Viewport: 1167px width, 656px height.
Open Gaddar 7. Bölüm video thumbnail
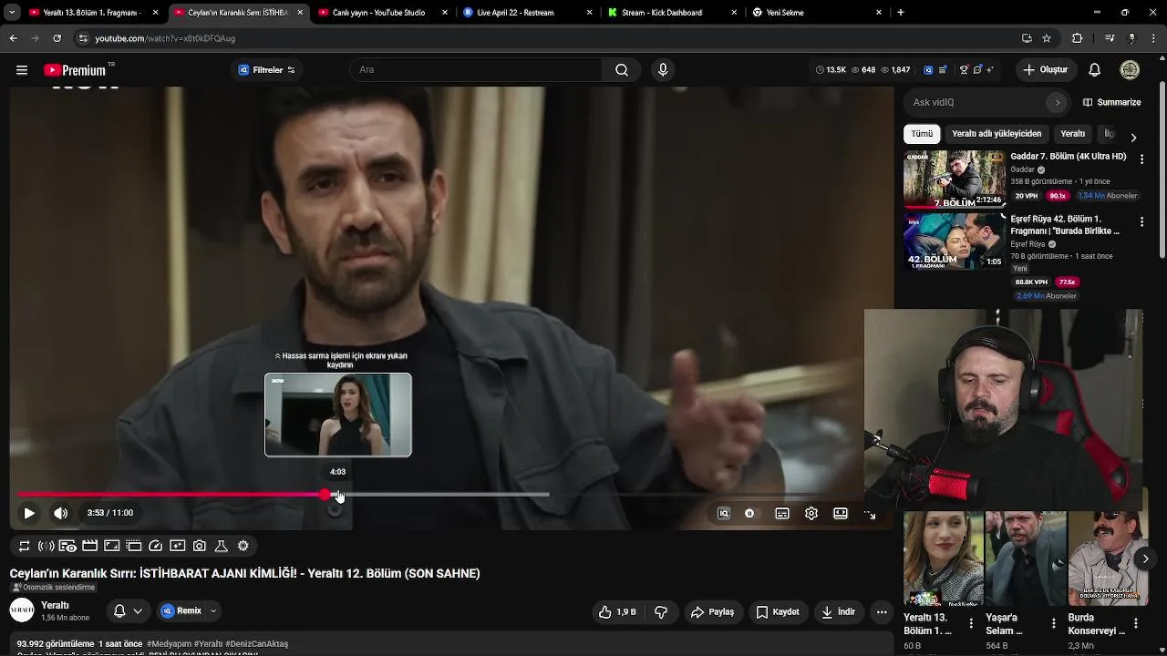pyautogui.click(x=955, y=179)
